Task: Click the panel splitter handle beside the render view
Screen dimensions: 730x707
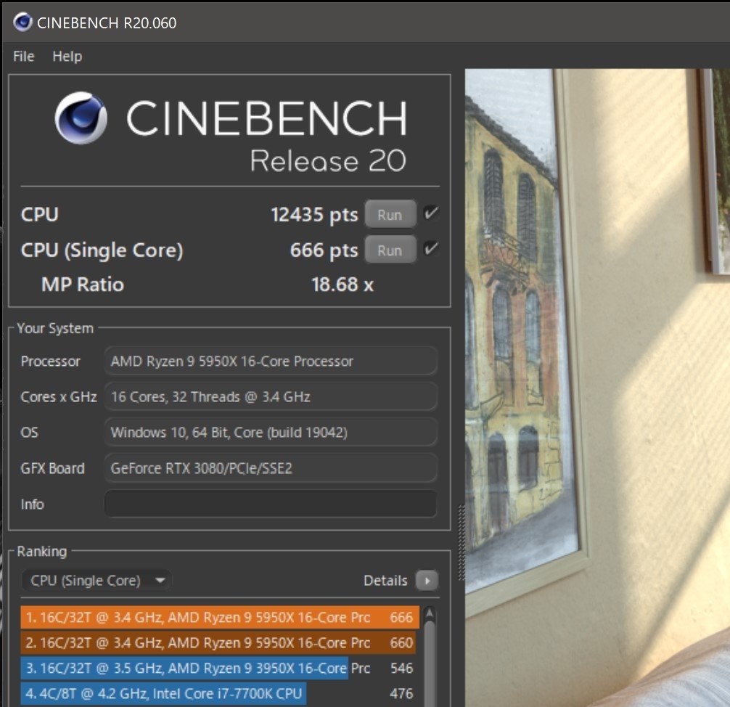Action: pos(462,543)
